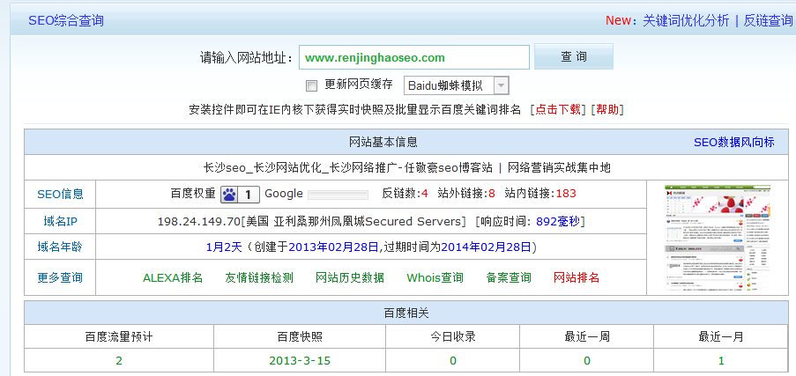This screenshot has height=376, width=796.
Task: Click the 域名IP row label
Action: coord(60,221)
